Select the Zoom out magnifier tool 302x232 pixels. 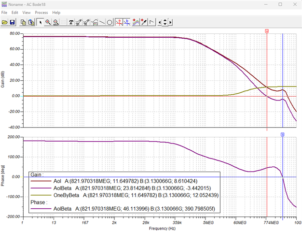click(55, 22)
